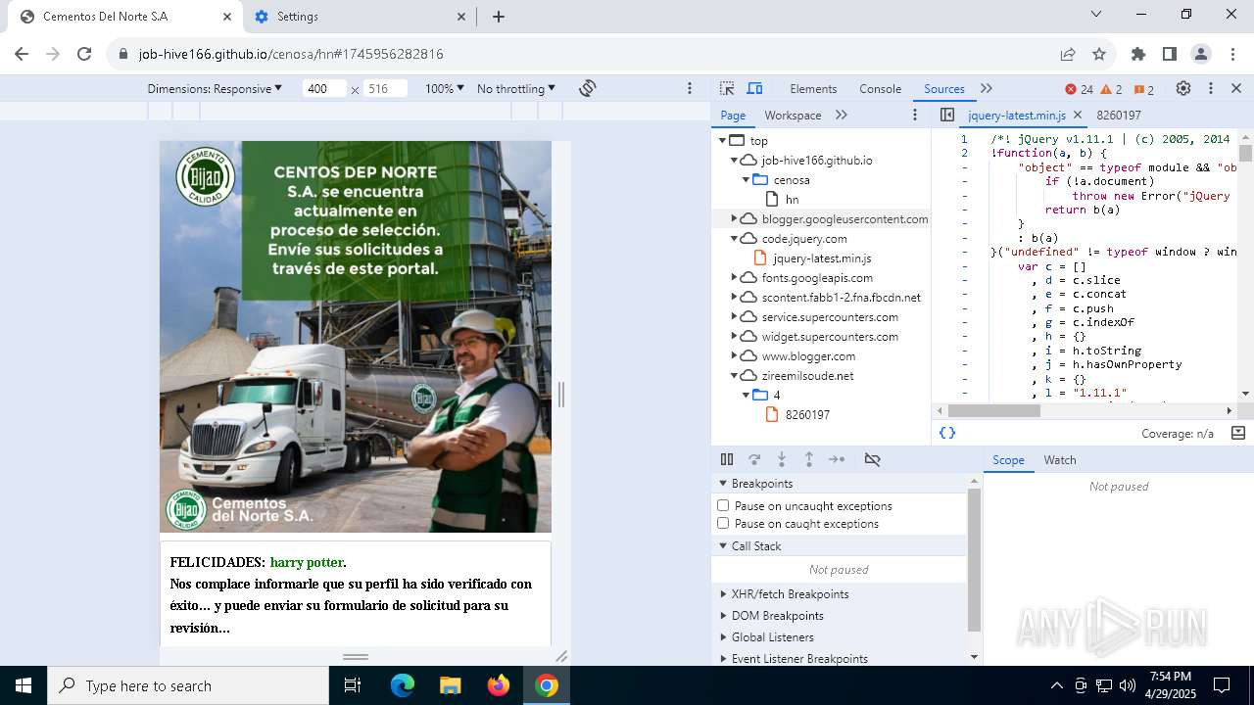Enable Pause on uncaught exceptions

pyautogui.click(x=723, y=505)
